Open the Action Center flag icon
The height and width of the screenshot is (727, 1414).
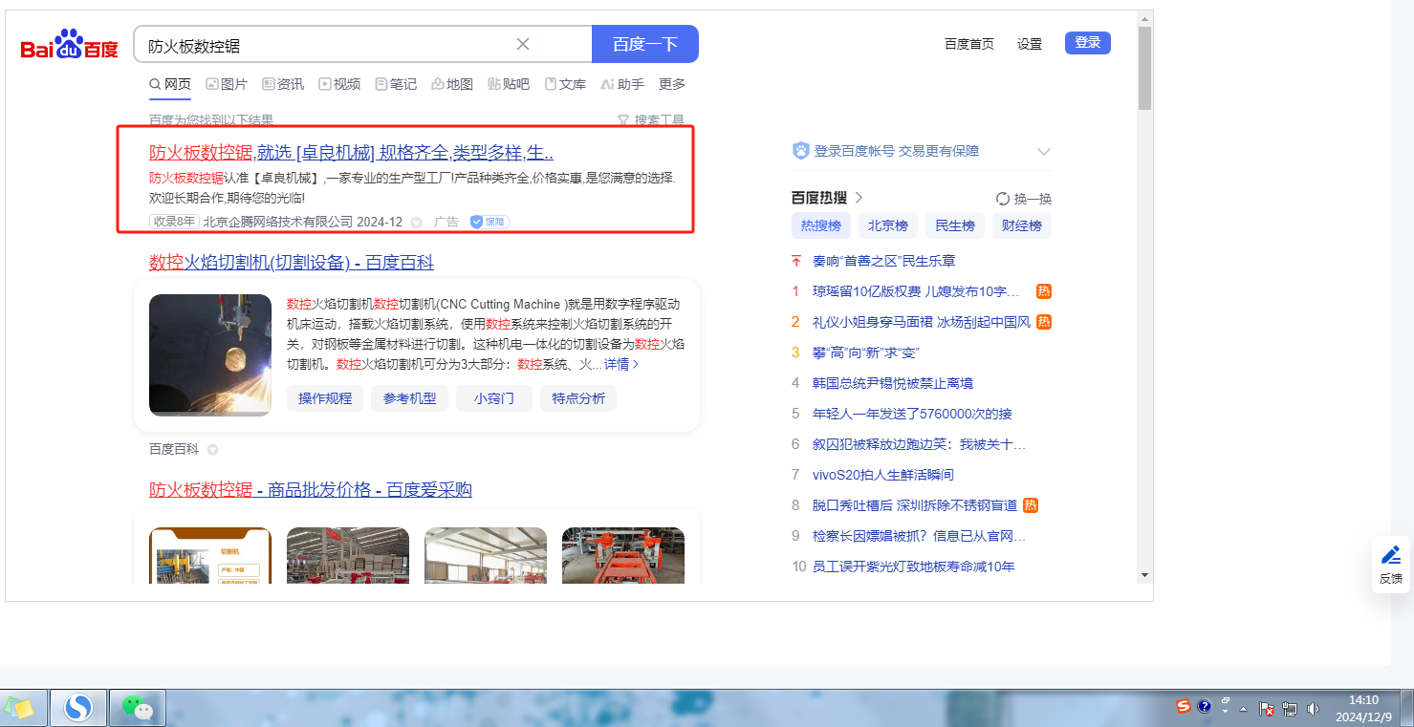pos(1267,709)
